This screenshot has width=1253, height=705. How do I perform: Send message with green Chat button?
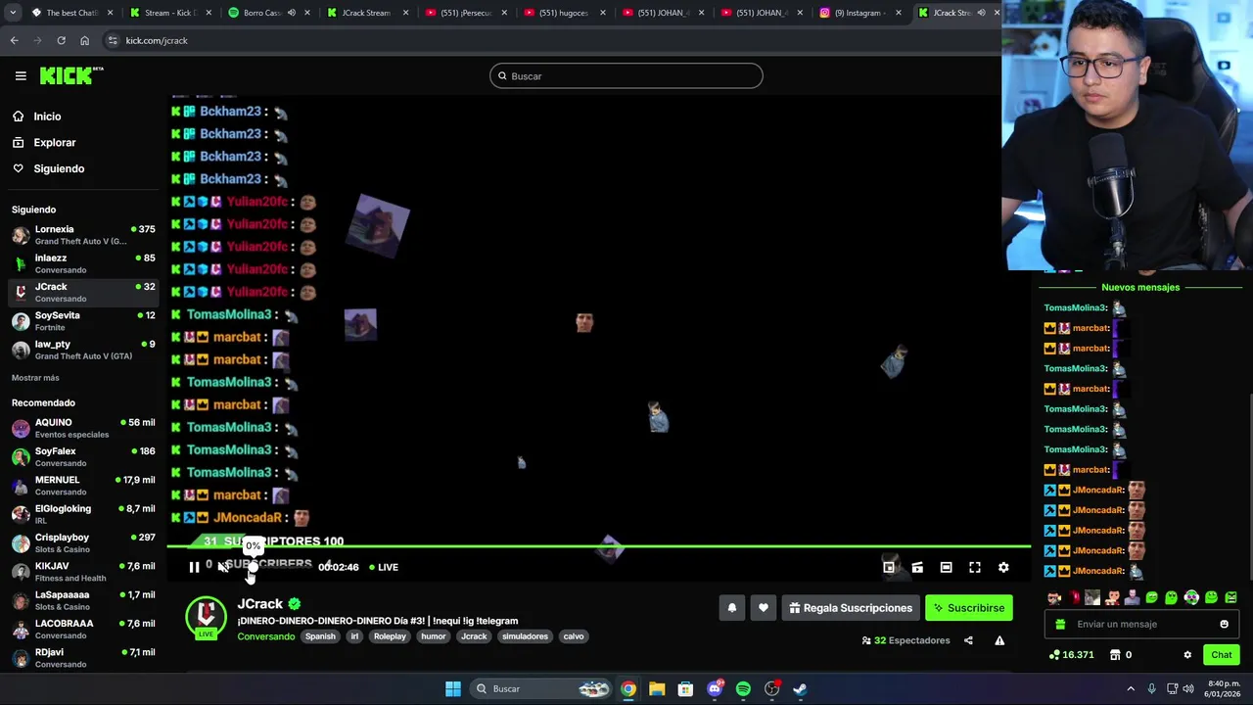tap(1222, 655)
